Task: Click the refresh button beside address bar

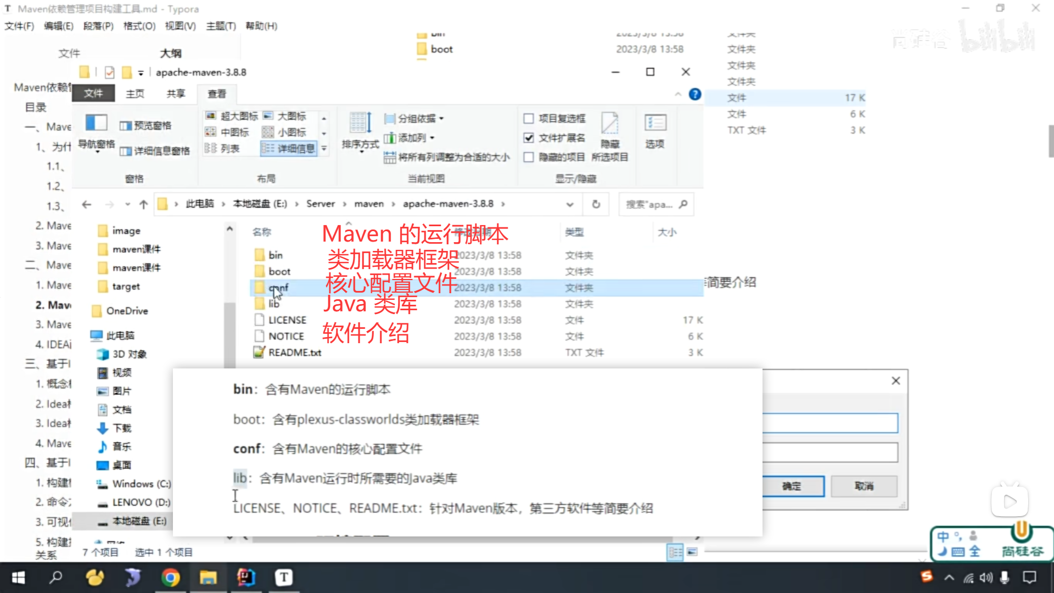Action: click(x=596, y=204)
